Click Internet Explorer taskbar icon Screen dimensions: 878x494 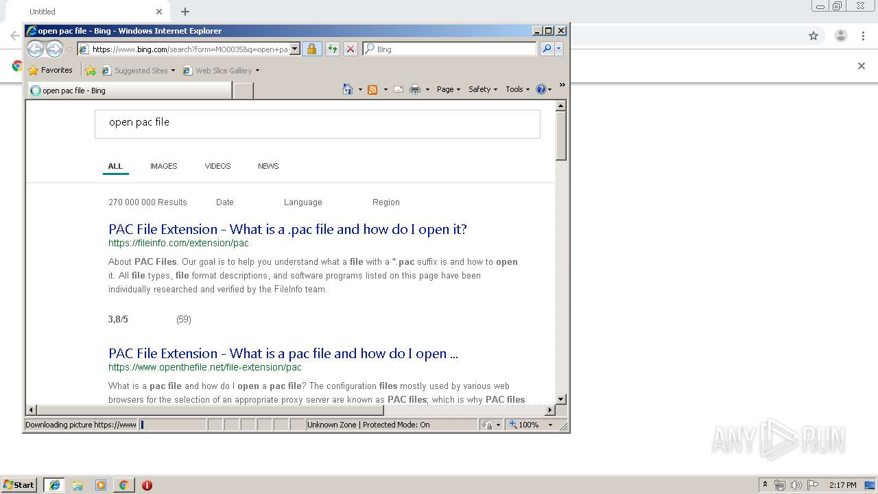click(x=54, y=485)
